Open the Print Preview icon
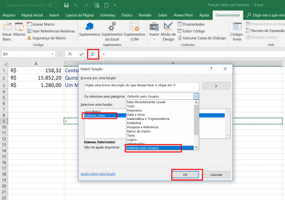The height and width of the screenshot is (200, 285). pyautogui.click(x=97, y=5)
